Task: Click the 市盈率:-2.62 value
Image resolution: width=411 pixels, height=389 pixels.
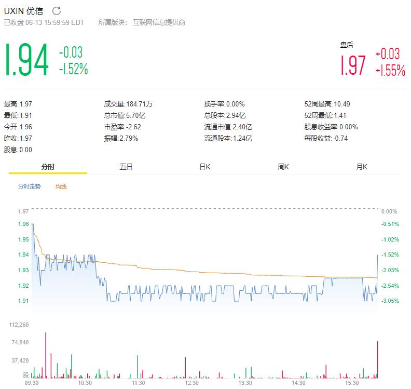Action: tap(122, 127)
